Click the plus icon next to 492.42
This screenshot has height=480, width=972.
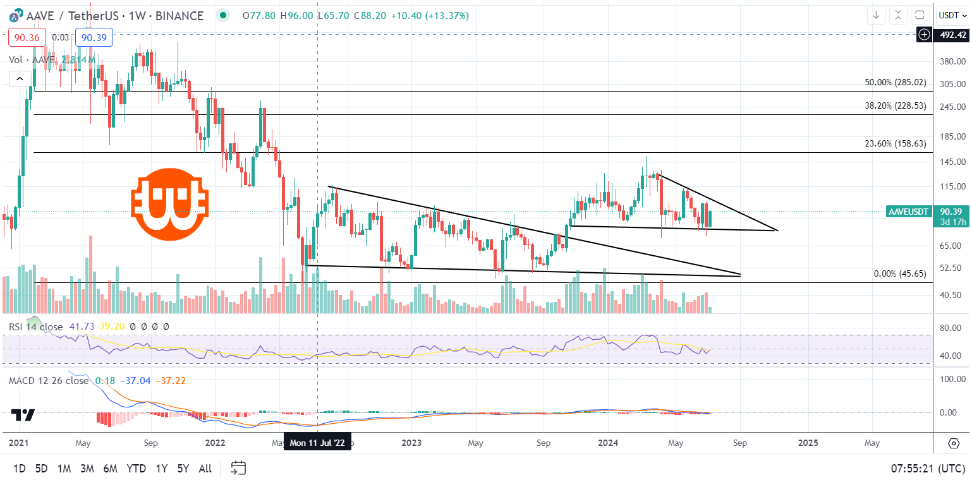click(925, 35)
